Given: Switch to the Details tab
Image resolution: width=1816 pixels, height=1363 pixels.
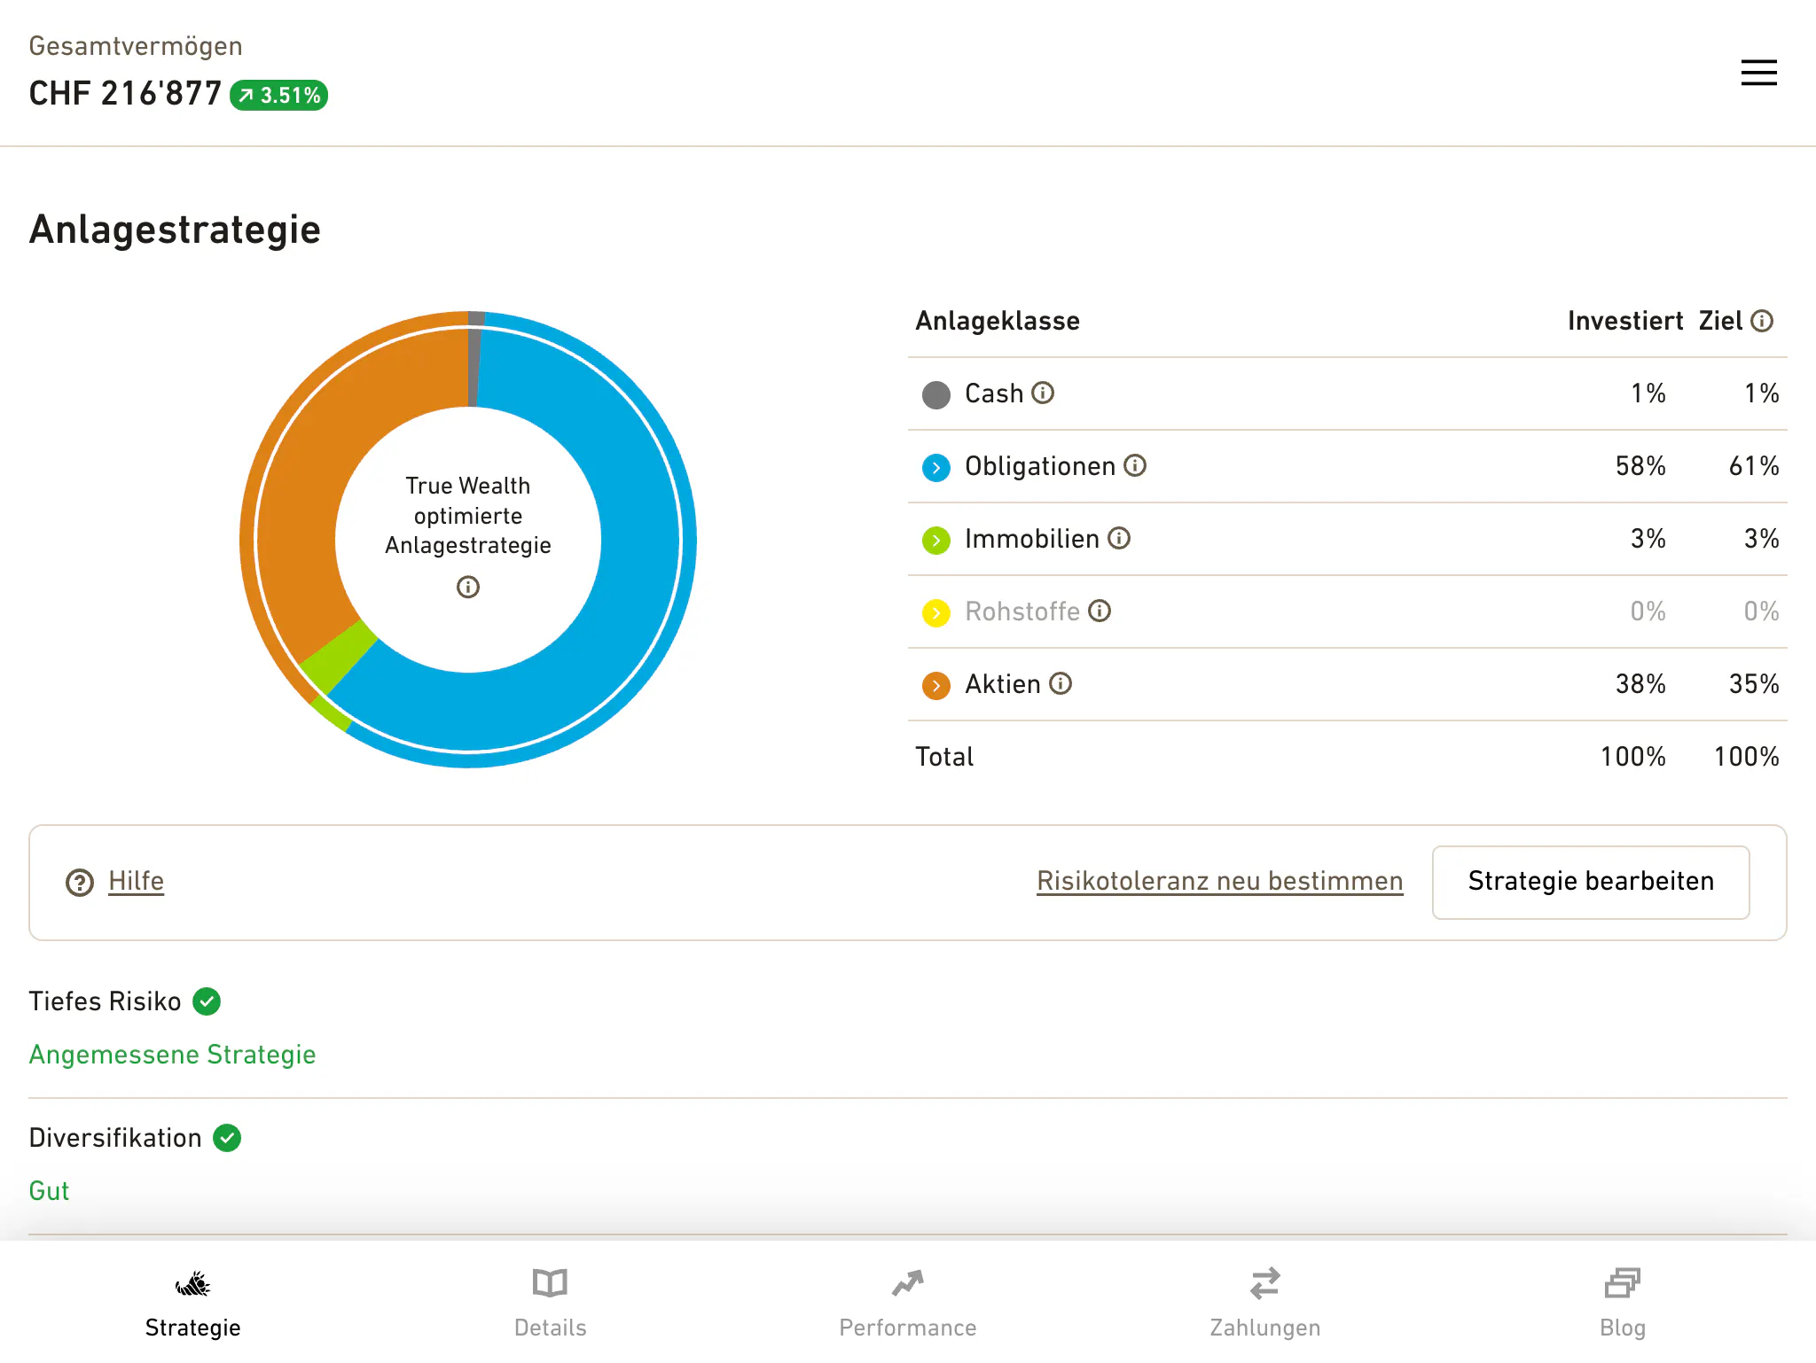Looking at the screenshot, I should point(550,1301).
